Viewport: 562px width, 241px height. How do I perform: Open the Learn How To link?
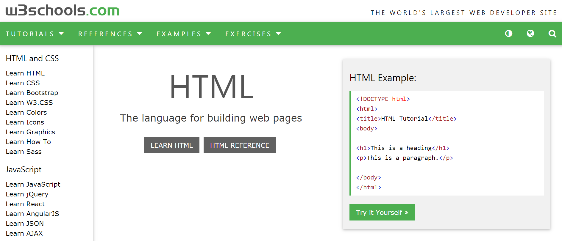pyautogui.click(x=29, y=142)
